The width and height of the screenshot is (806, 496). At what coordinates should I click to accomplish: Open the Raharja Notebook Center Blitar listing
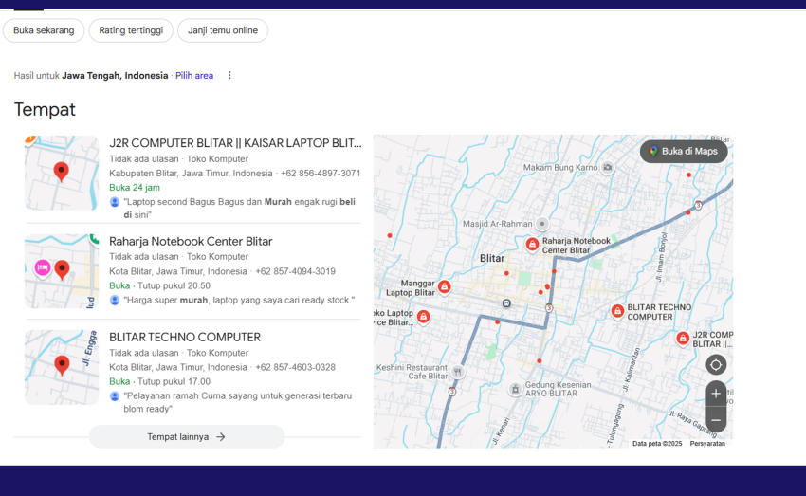(x=191, y=242)
